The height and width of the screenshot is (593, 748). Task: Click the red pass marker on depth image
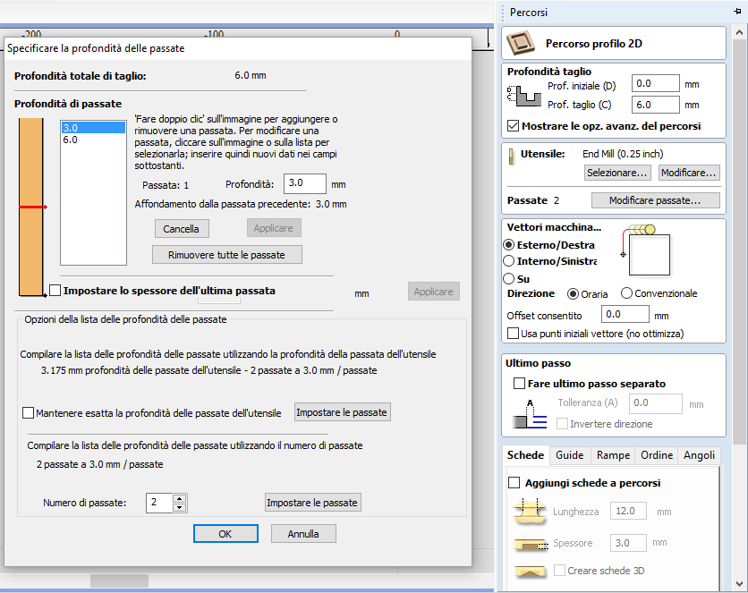point(32,207)
